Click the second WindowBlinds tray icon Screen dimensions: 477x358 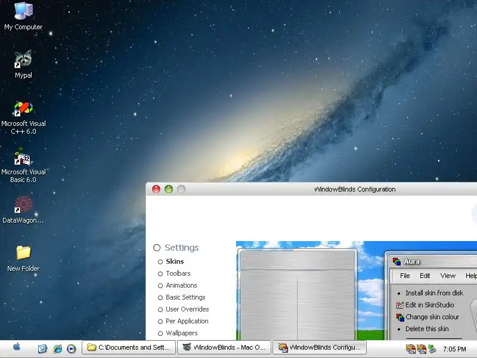[x=422, y=348]
